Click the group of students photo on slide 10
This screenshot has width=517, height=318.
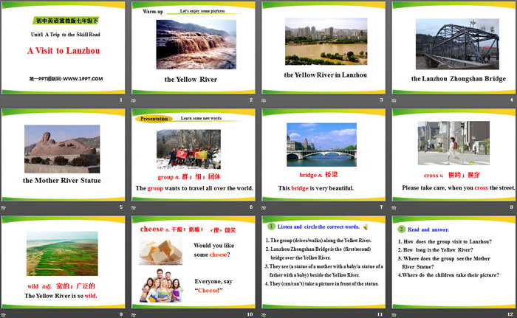[161, 286]
